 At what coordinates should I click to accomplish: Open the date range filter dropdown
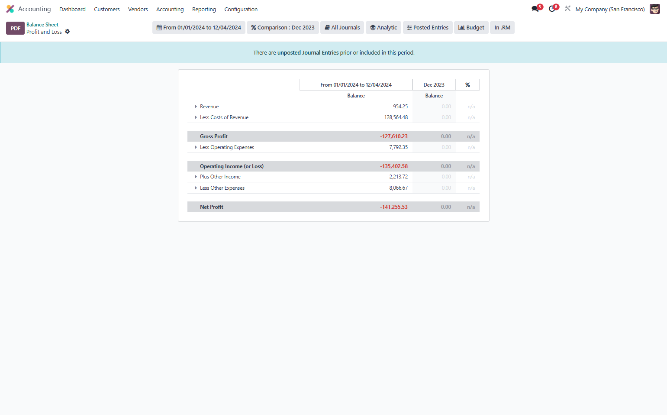(199, 28)
